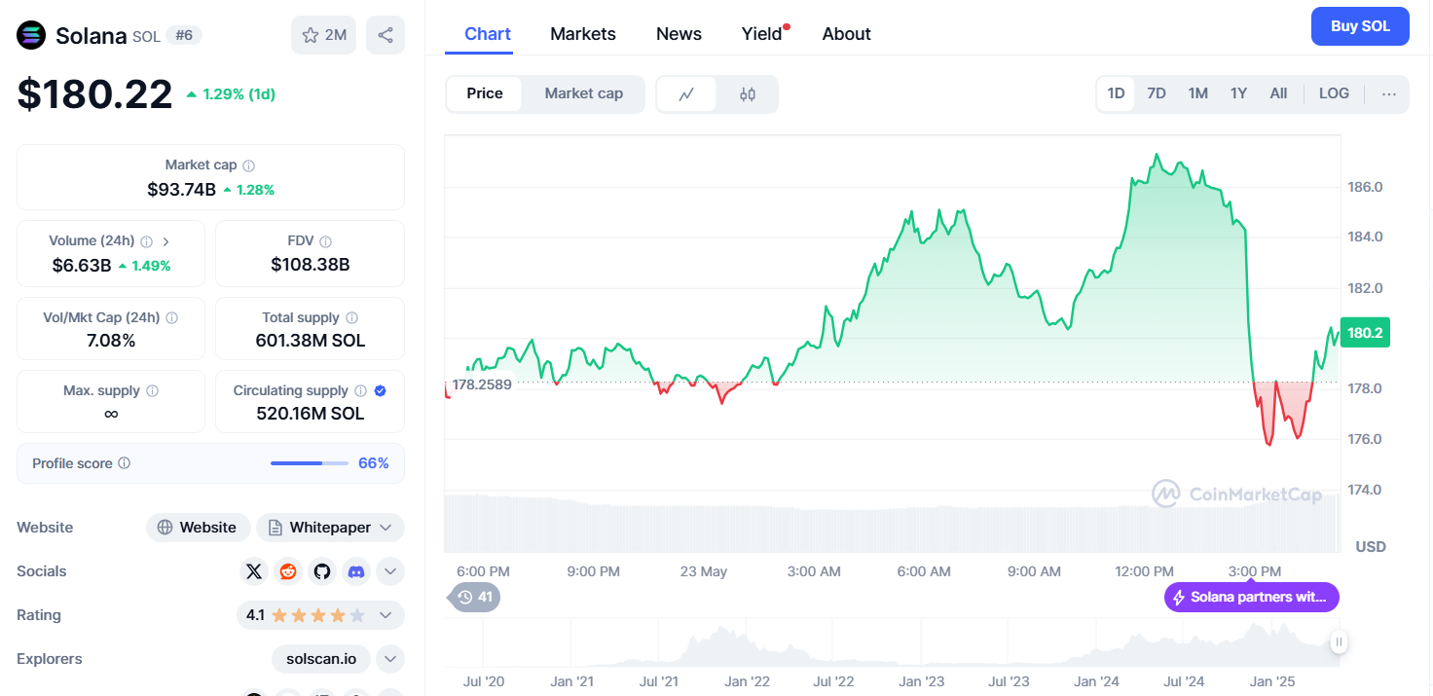Viewport: 1433px width, 696px height.
Task: Open the About tab
Action: 846,34
